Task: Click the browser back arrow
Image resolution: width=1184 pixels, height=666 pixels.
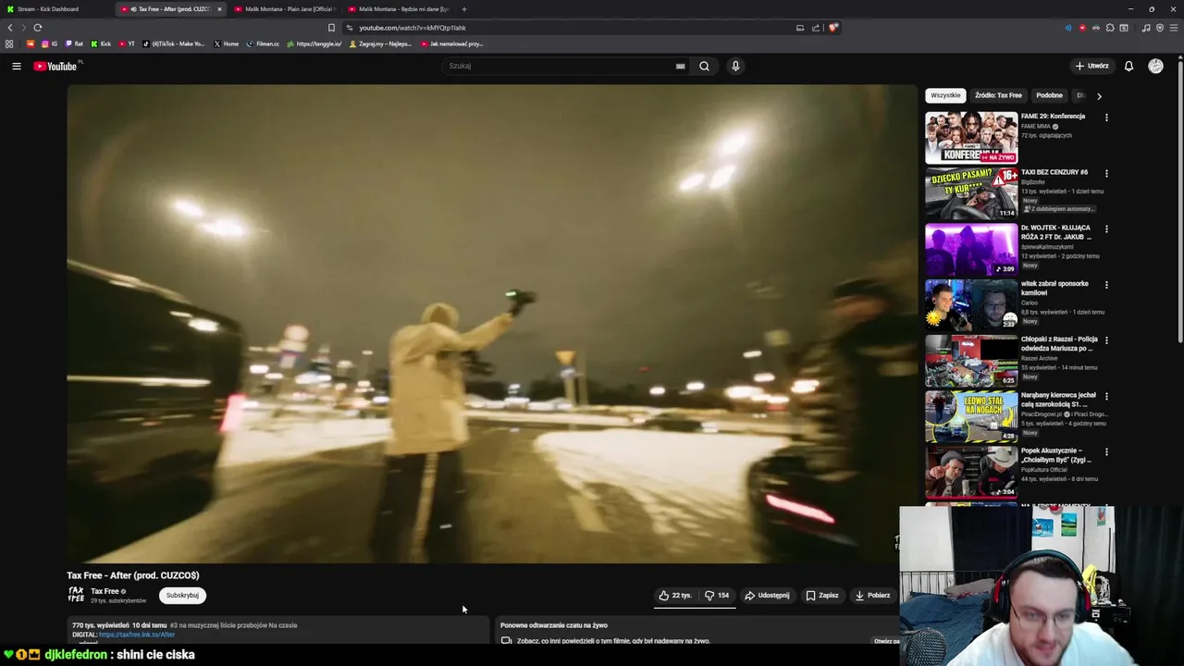Action: pyautogui.click(x=10, y=28)
